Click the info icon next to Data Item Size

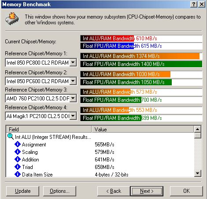click(18, 174)
